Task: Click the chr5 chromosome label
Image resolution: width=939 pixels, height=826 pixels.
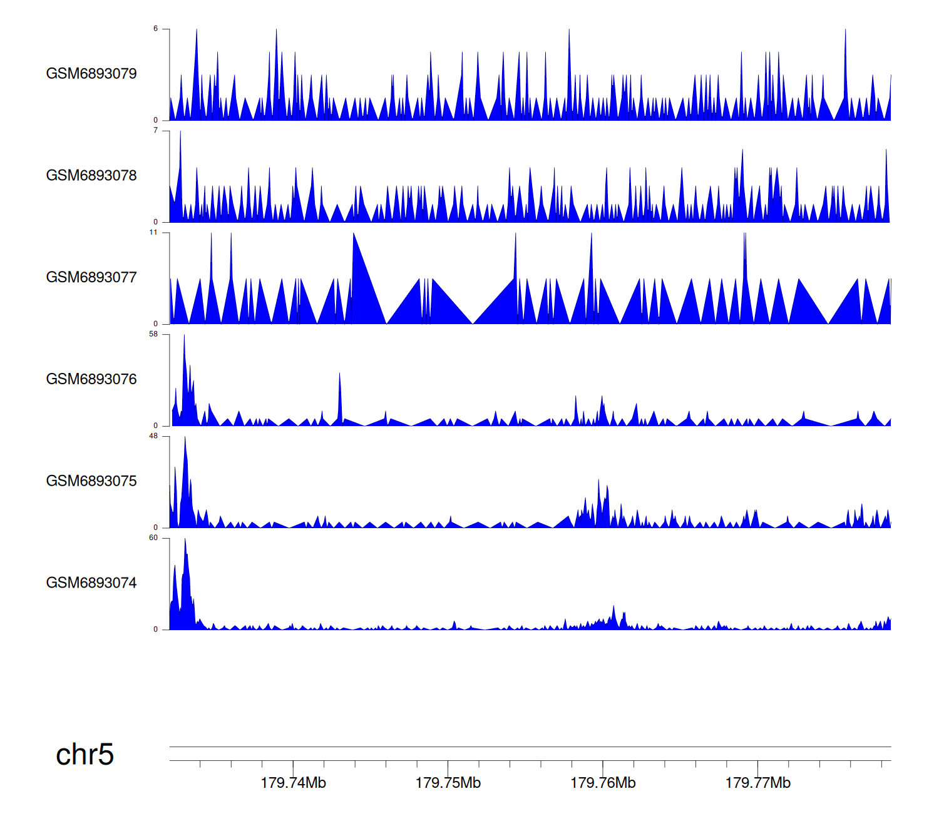Action: click(85, 755)
